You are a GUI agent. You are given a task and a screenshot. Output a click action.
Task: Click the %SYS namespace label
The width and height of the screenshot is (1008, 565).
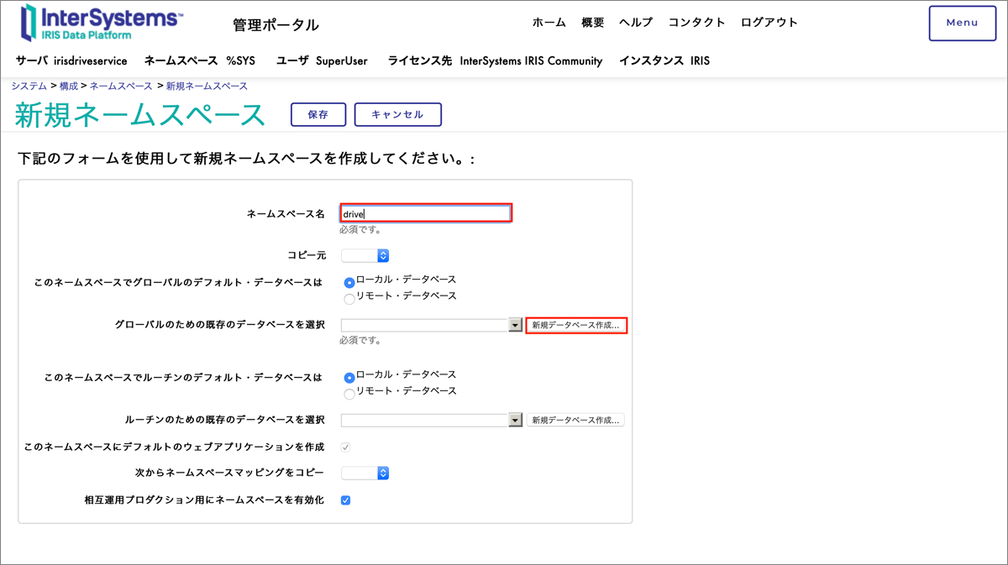[x=240, y=60]
